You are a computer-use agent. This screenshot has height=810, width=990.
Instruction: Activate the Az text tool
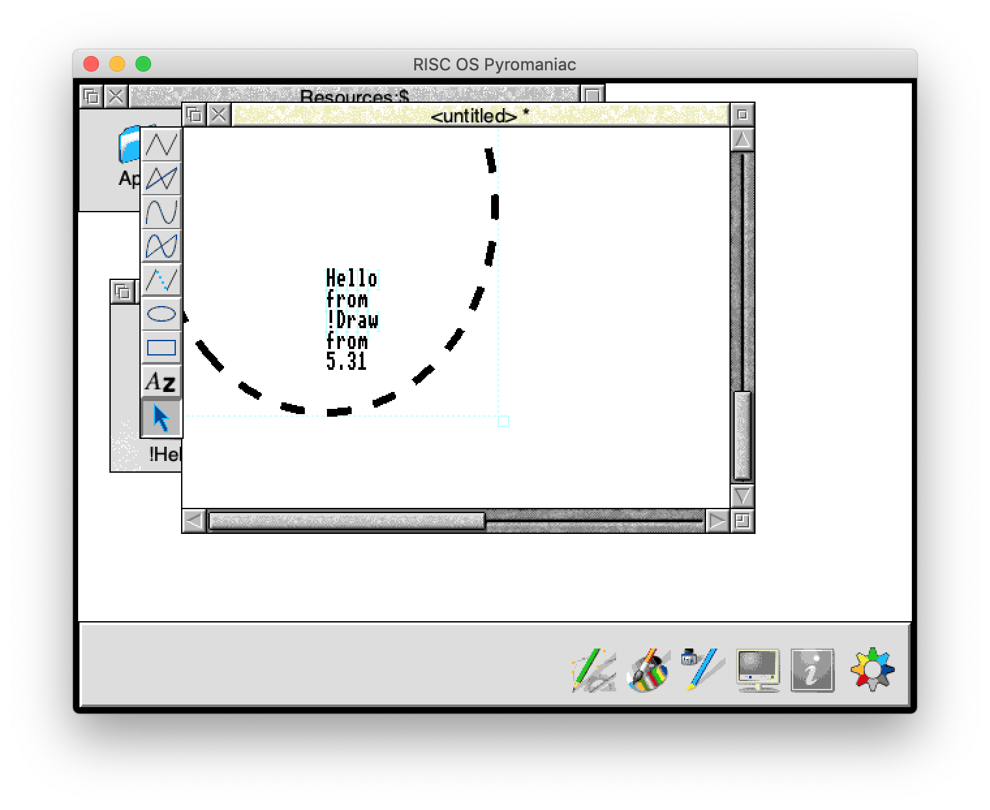pyautogui.click(x=162, y=382)
